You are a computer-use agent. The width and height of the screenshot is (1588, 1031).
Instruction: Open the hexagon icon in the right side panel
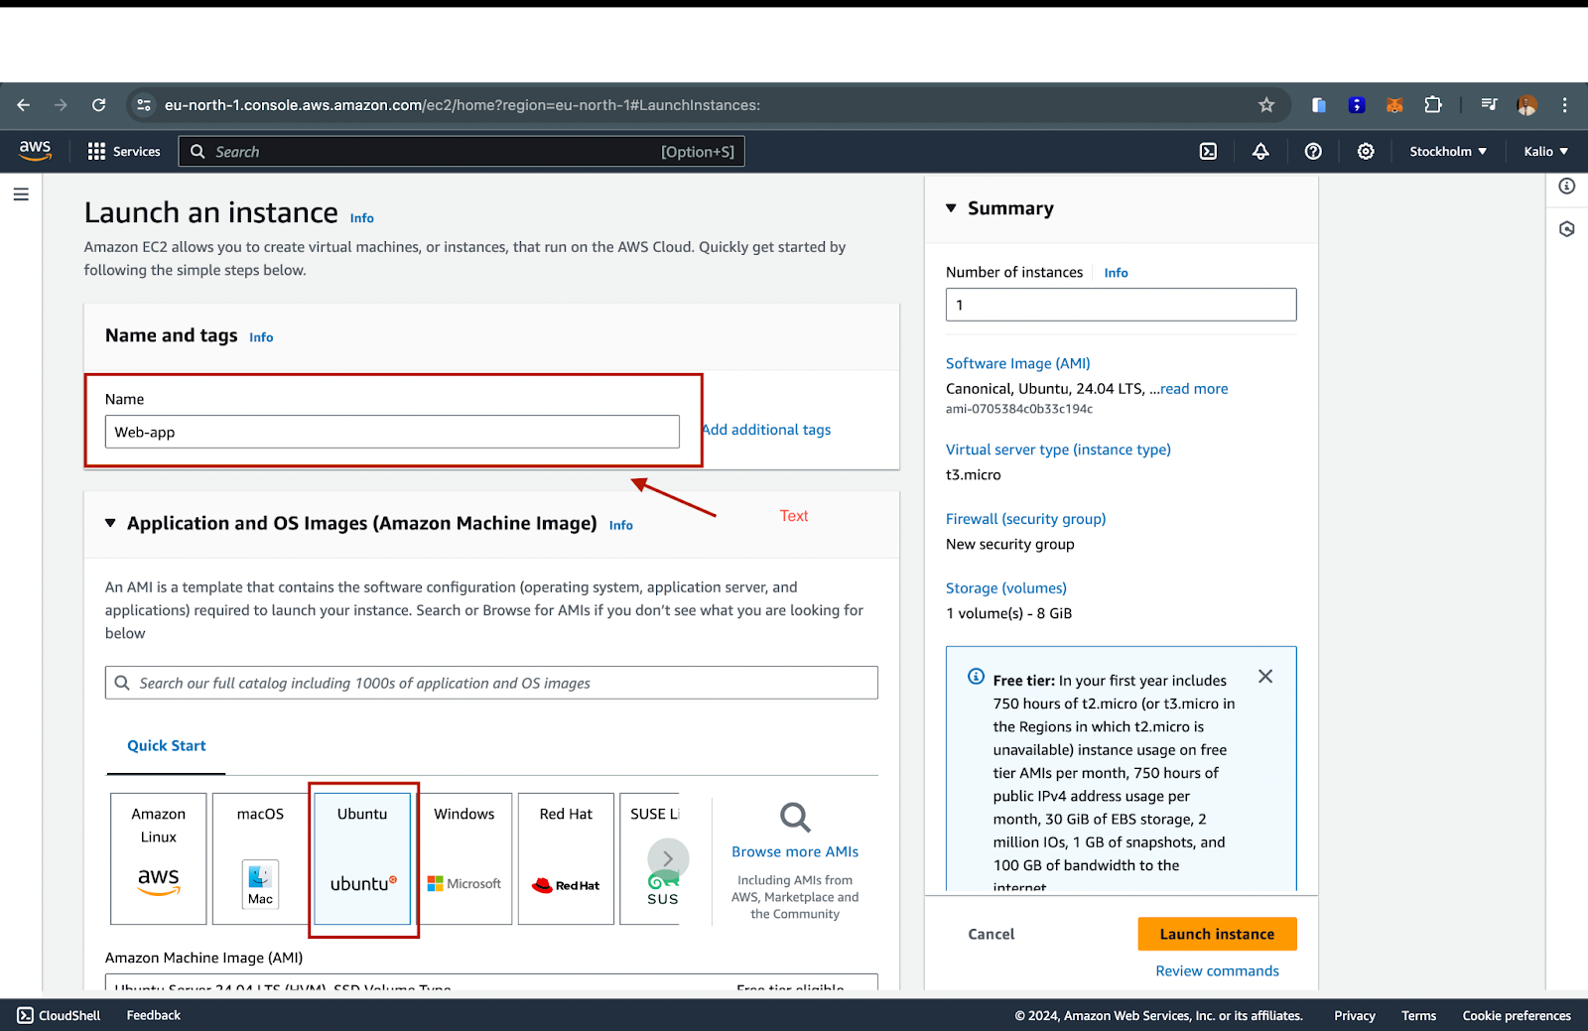coord(1567,229)
